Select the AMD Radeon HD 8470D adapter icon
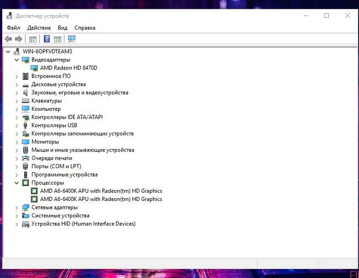Image resolution: width=359 pixels, height=278 pixels. point(34,68)
